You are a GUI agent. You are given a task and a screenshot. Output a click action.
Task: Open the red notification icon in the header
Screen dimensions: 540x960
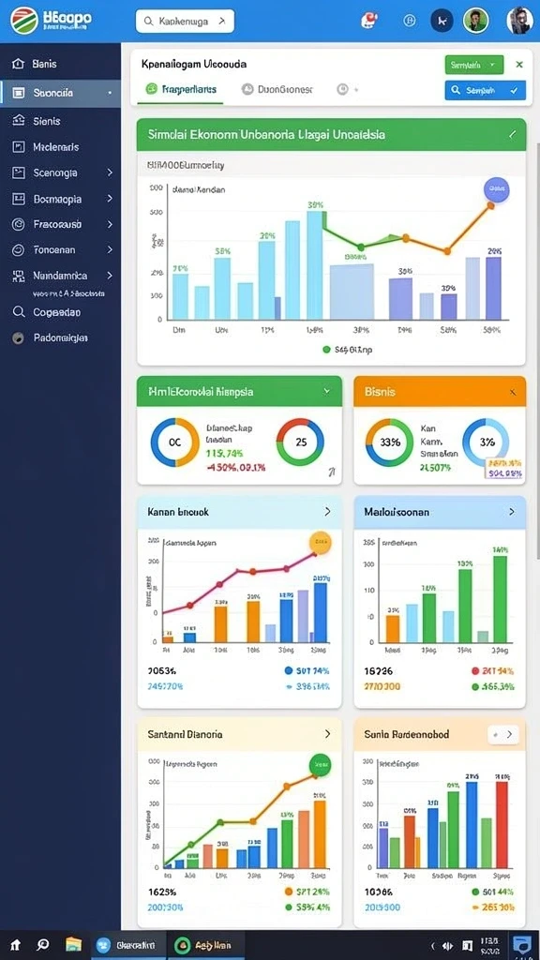[369, 21]
